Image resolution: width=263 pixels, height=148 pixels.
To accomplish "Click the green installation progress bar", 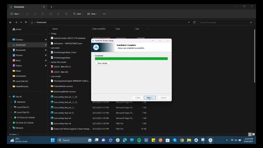I will (x=131, y=58).
